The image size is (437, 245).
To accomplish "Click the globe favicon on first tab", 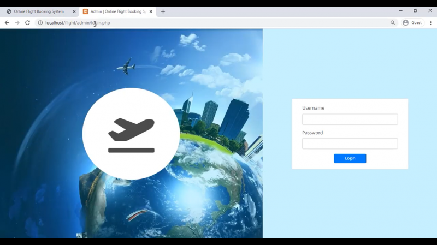I will click(9, 11).
